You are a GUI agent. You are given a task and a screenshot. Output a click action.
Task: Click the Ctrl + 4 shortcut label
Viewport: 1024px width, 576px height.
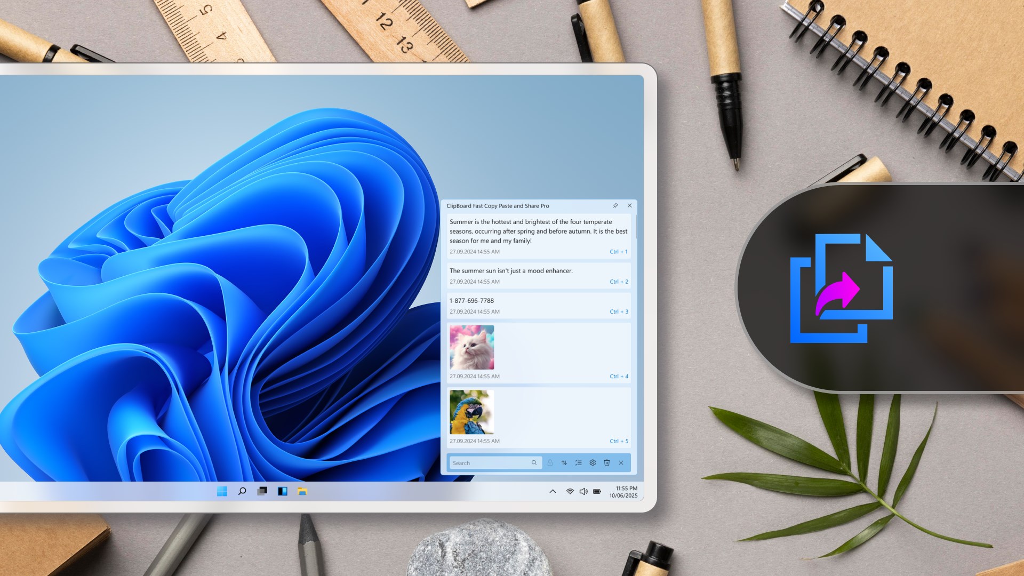click(619, 377)
